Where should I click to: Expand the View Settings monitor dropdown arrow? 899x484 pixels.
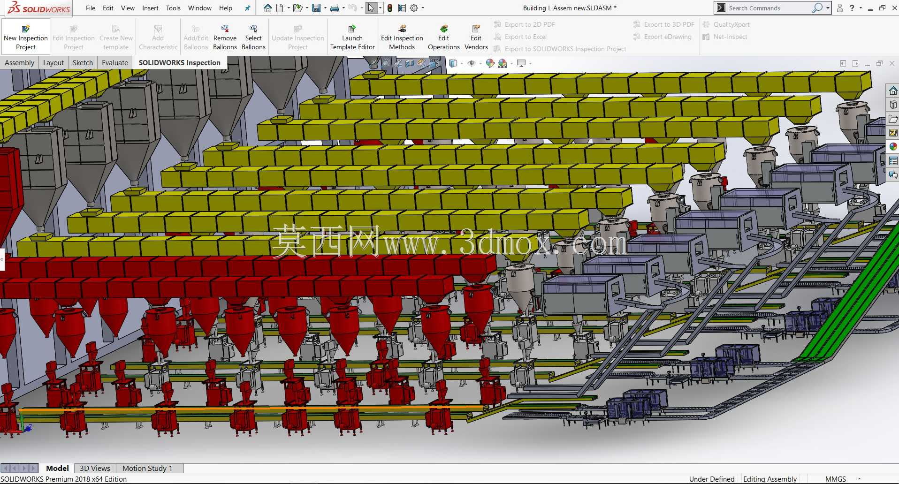click(530, 63)
